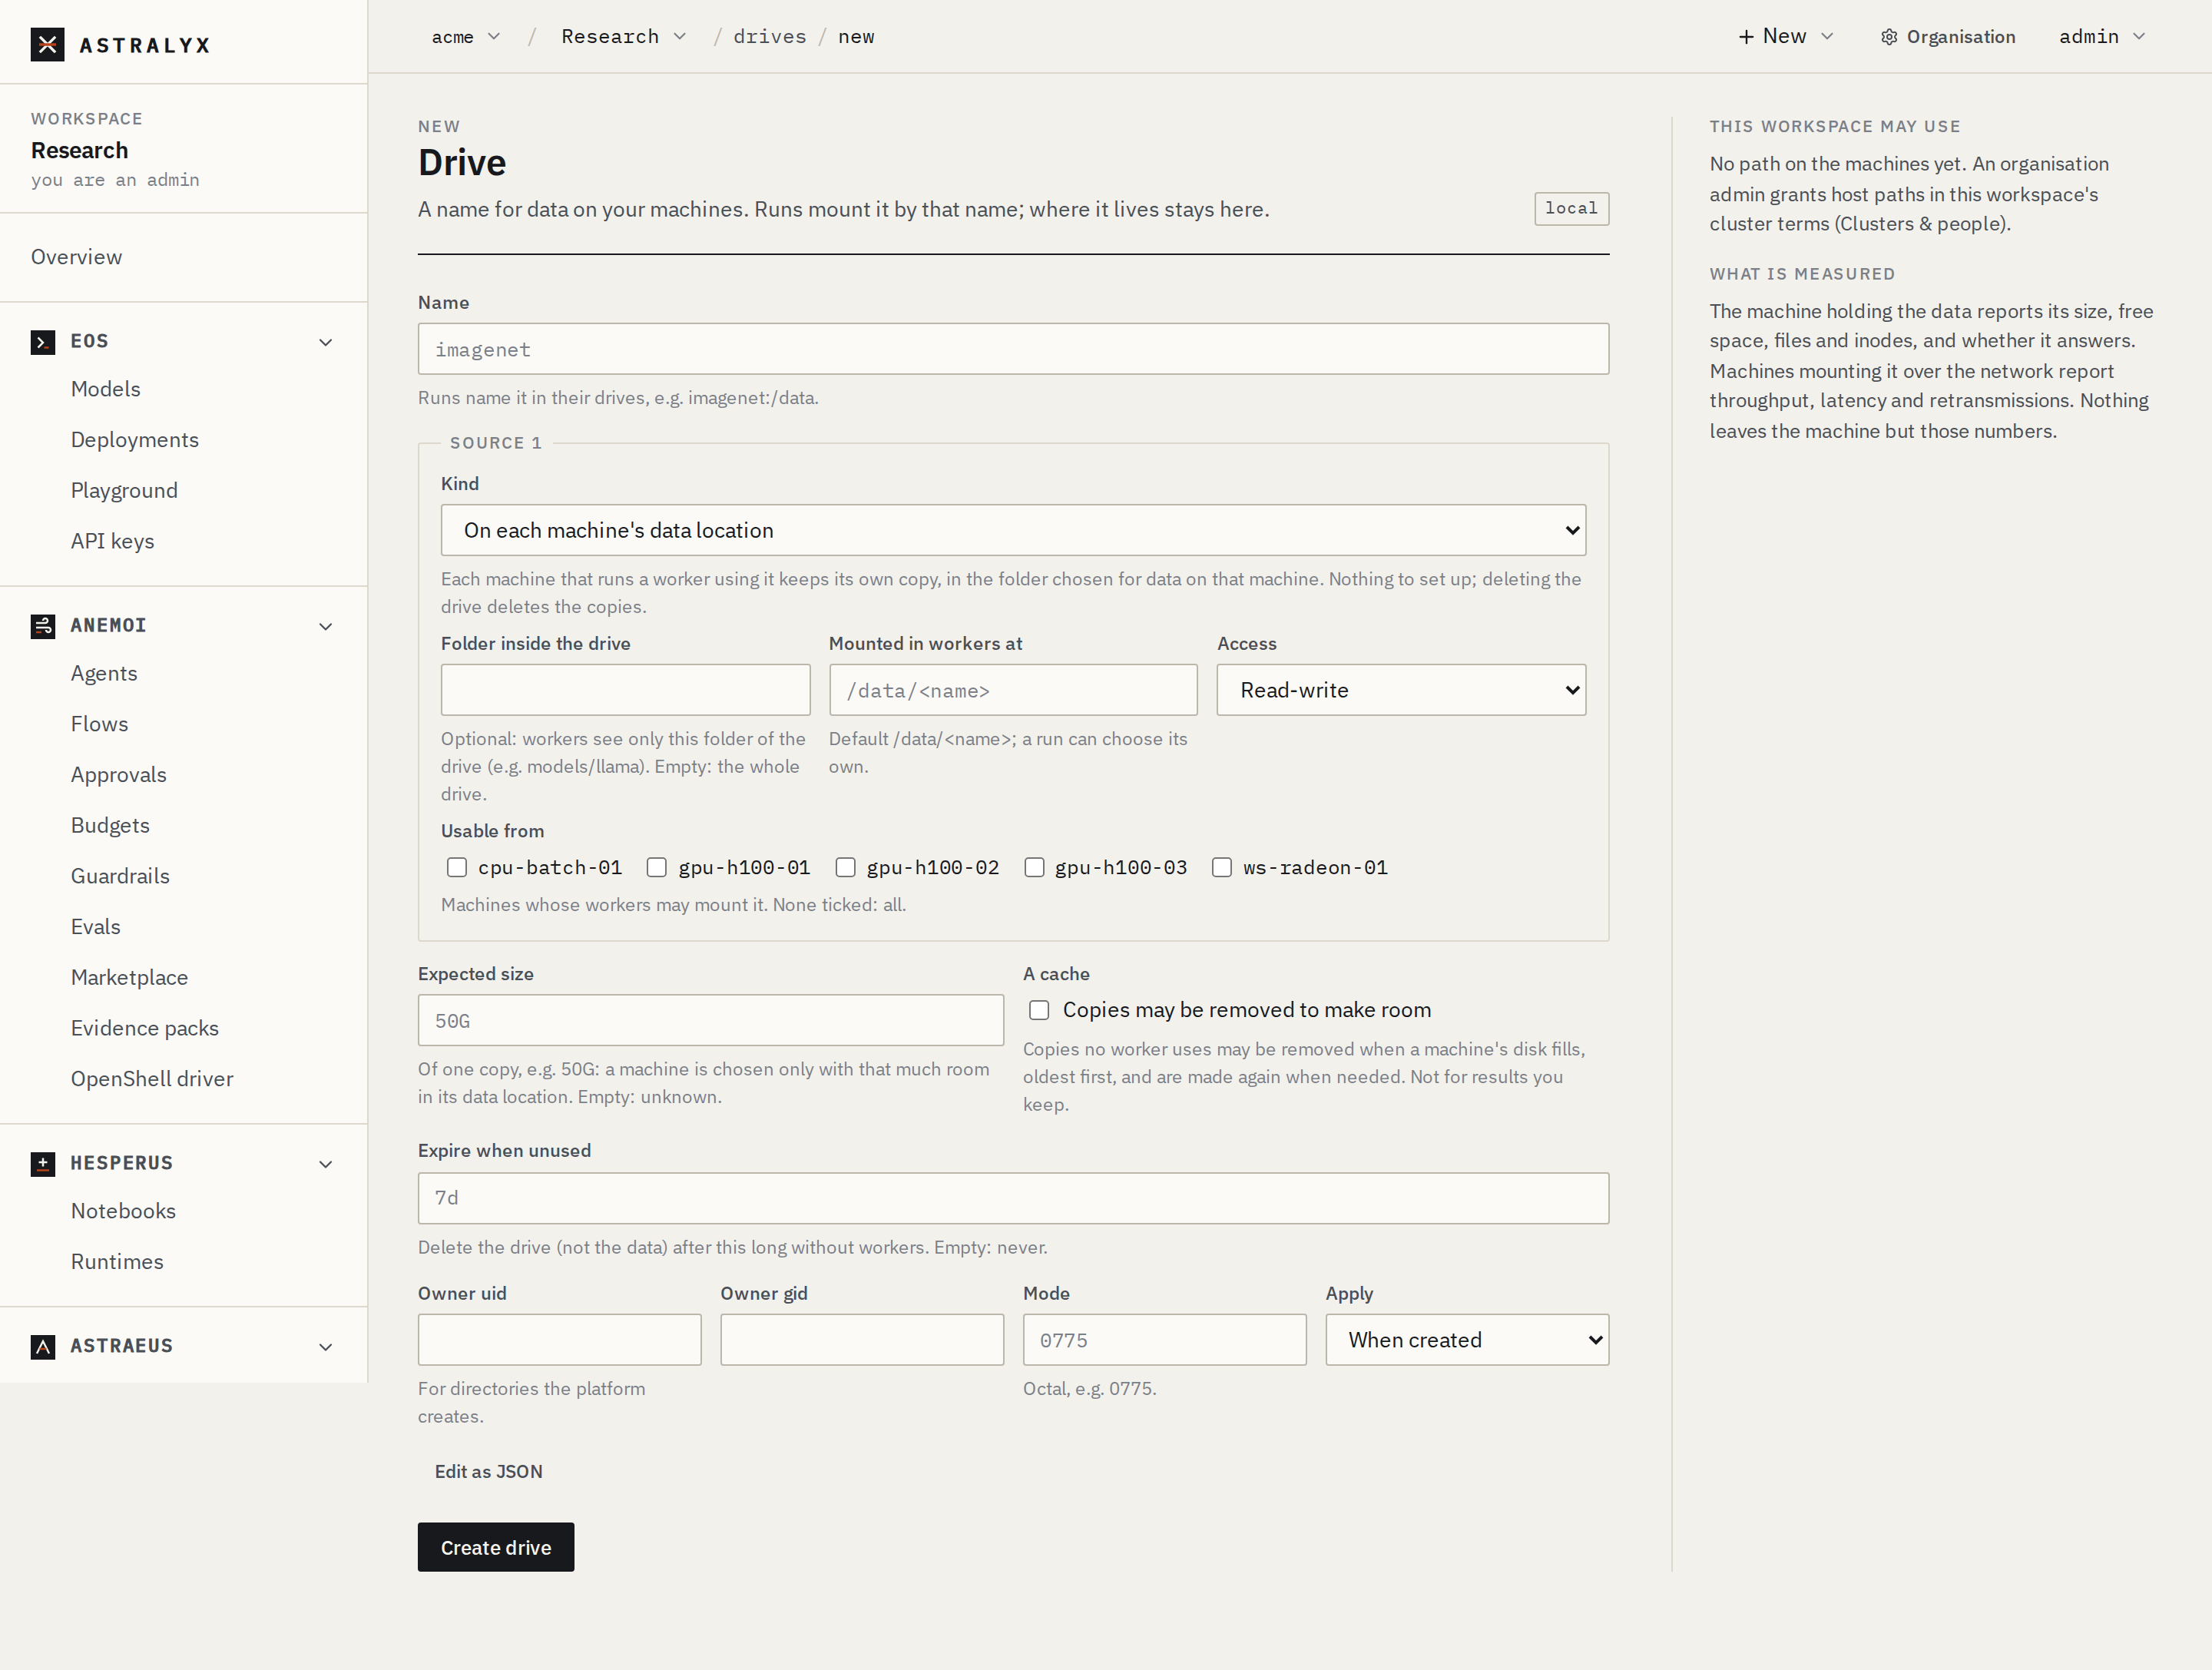Click the drives breadcrumb link
Image resolution: width=2212 pixels, height=1670 pixels.
pyautogui.click(x=769, y=37)
